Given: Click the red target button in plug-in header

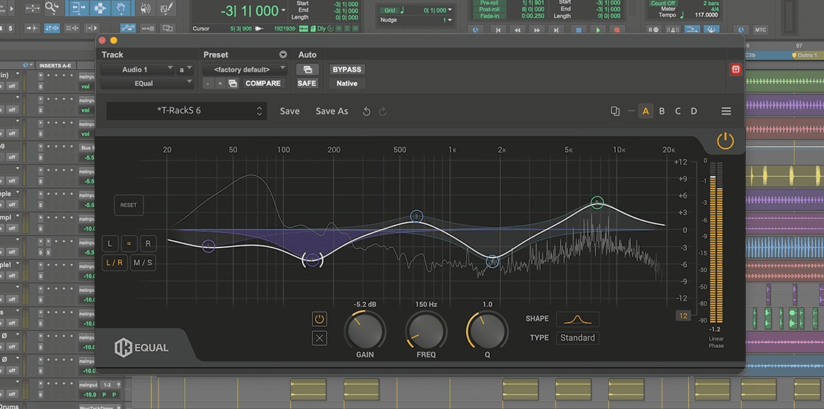Looking at the screenshot, I should pos(736,69).
